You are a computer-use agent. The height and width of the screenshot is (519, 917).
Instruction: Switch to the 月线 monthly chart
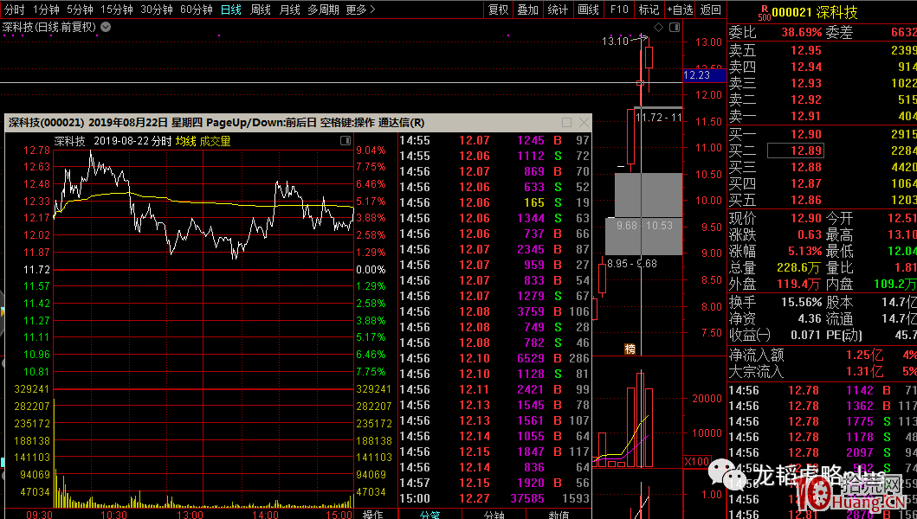coord(289,10)
